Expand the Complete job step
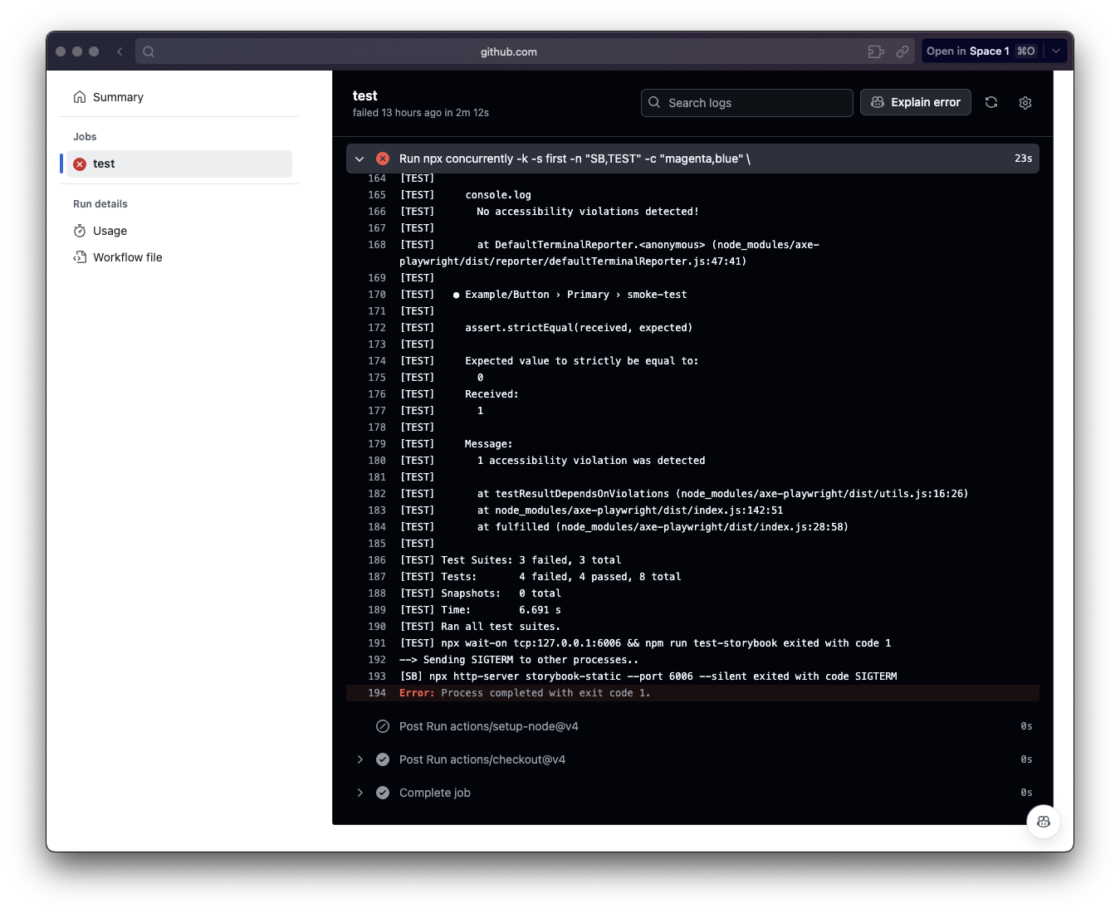Image resolution: width=1120 pixels, height=913 pixels. pos(359,793)
